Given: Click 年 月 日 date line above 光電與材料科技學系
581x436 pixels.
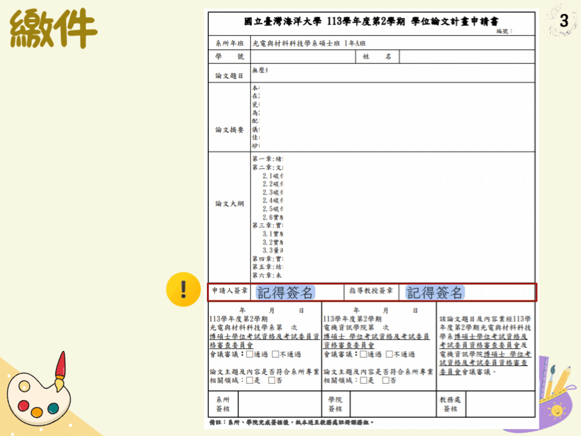Looking at the screenshot, I should click(x=272, y=311).
